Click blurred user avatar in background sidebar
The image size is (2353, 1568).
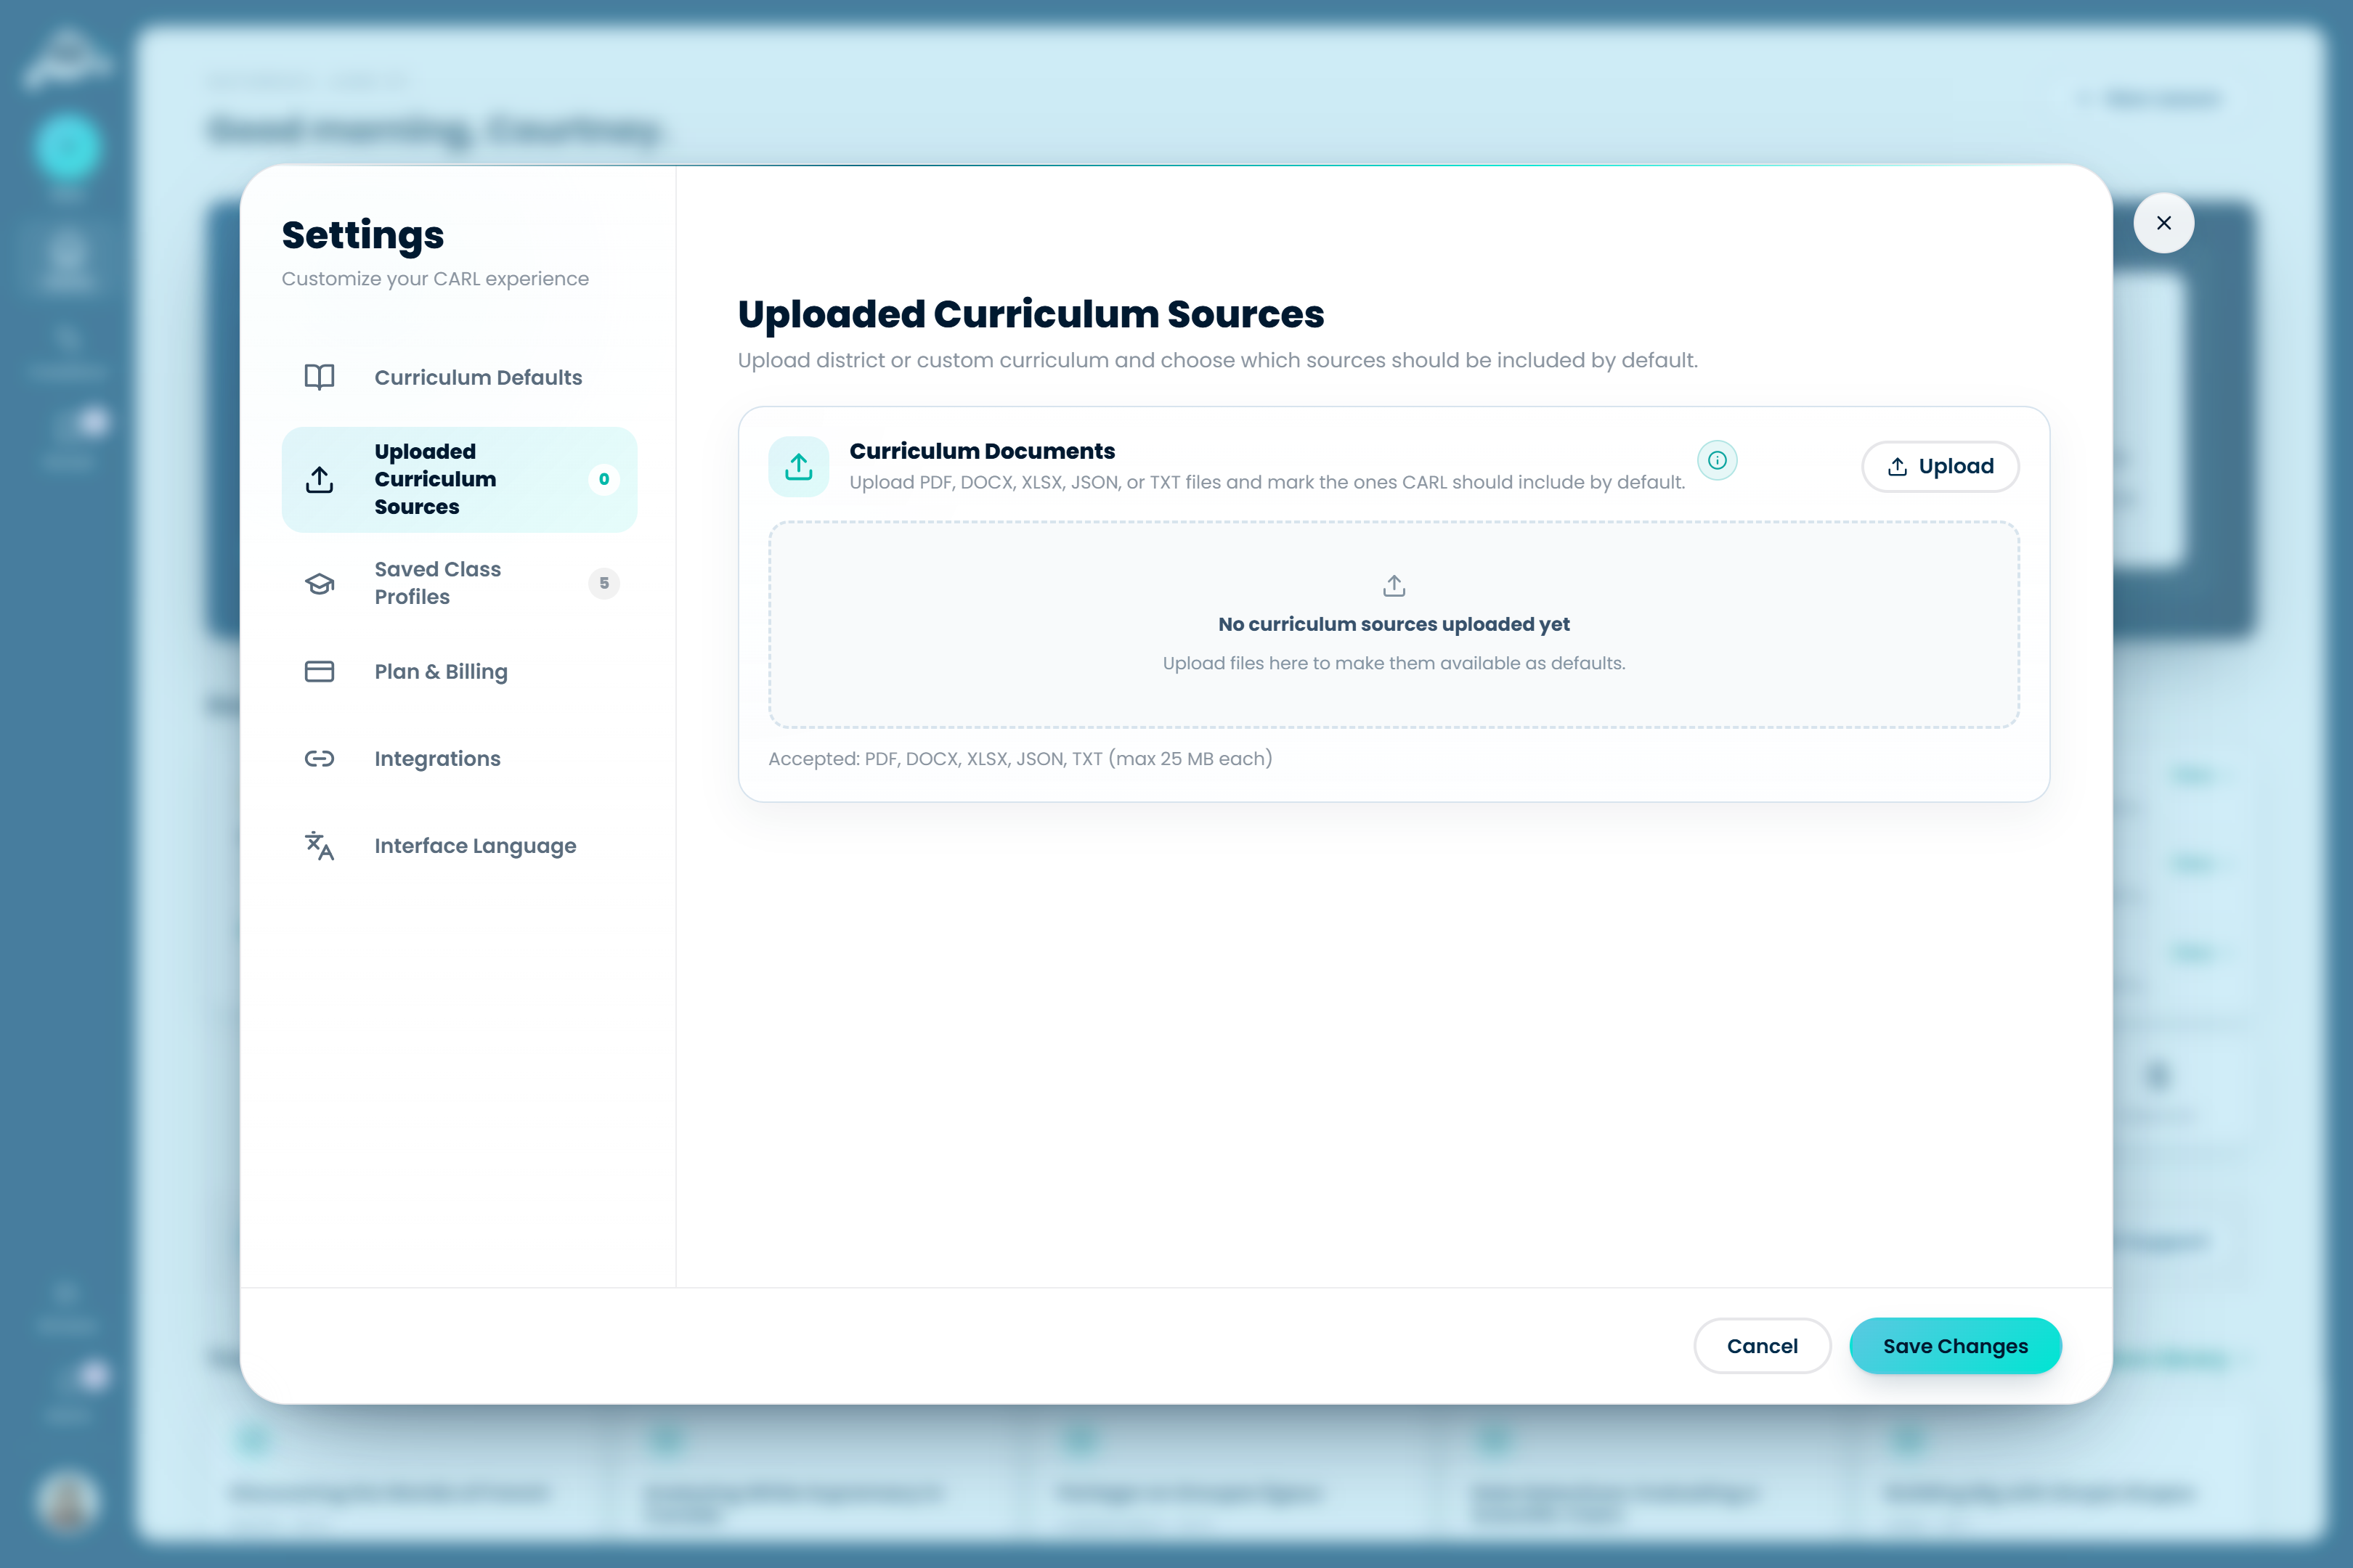tap(67, 1501)
